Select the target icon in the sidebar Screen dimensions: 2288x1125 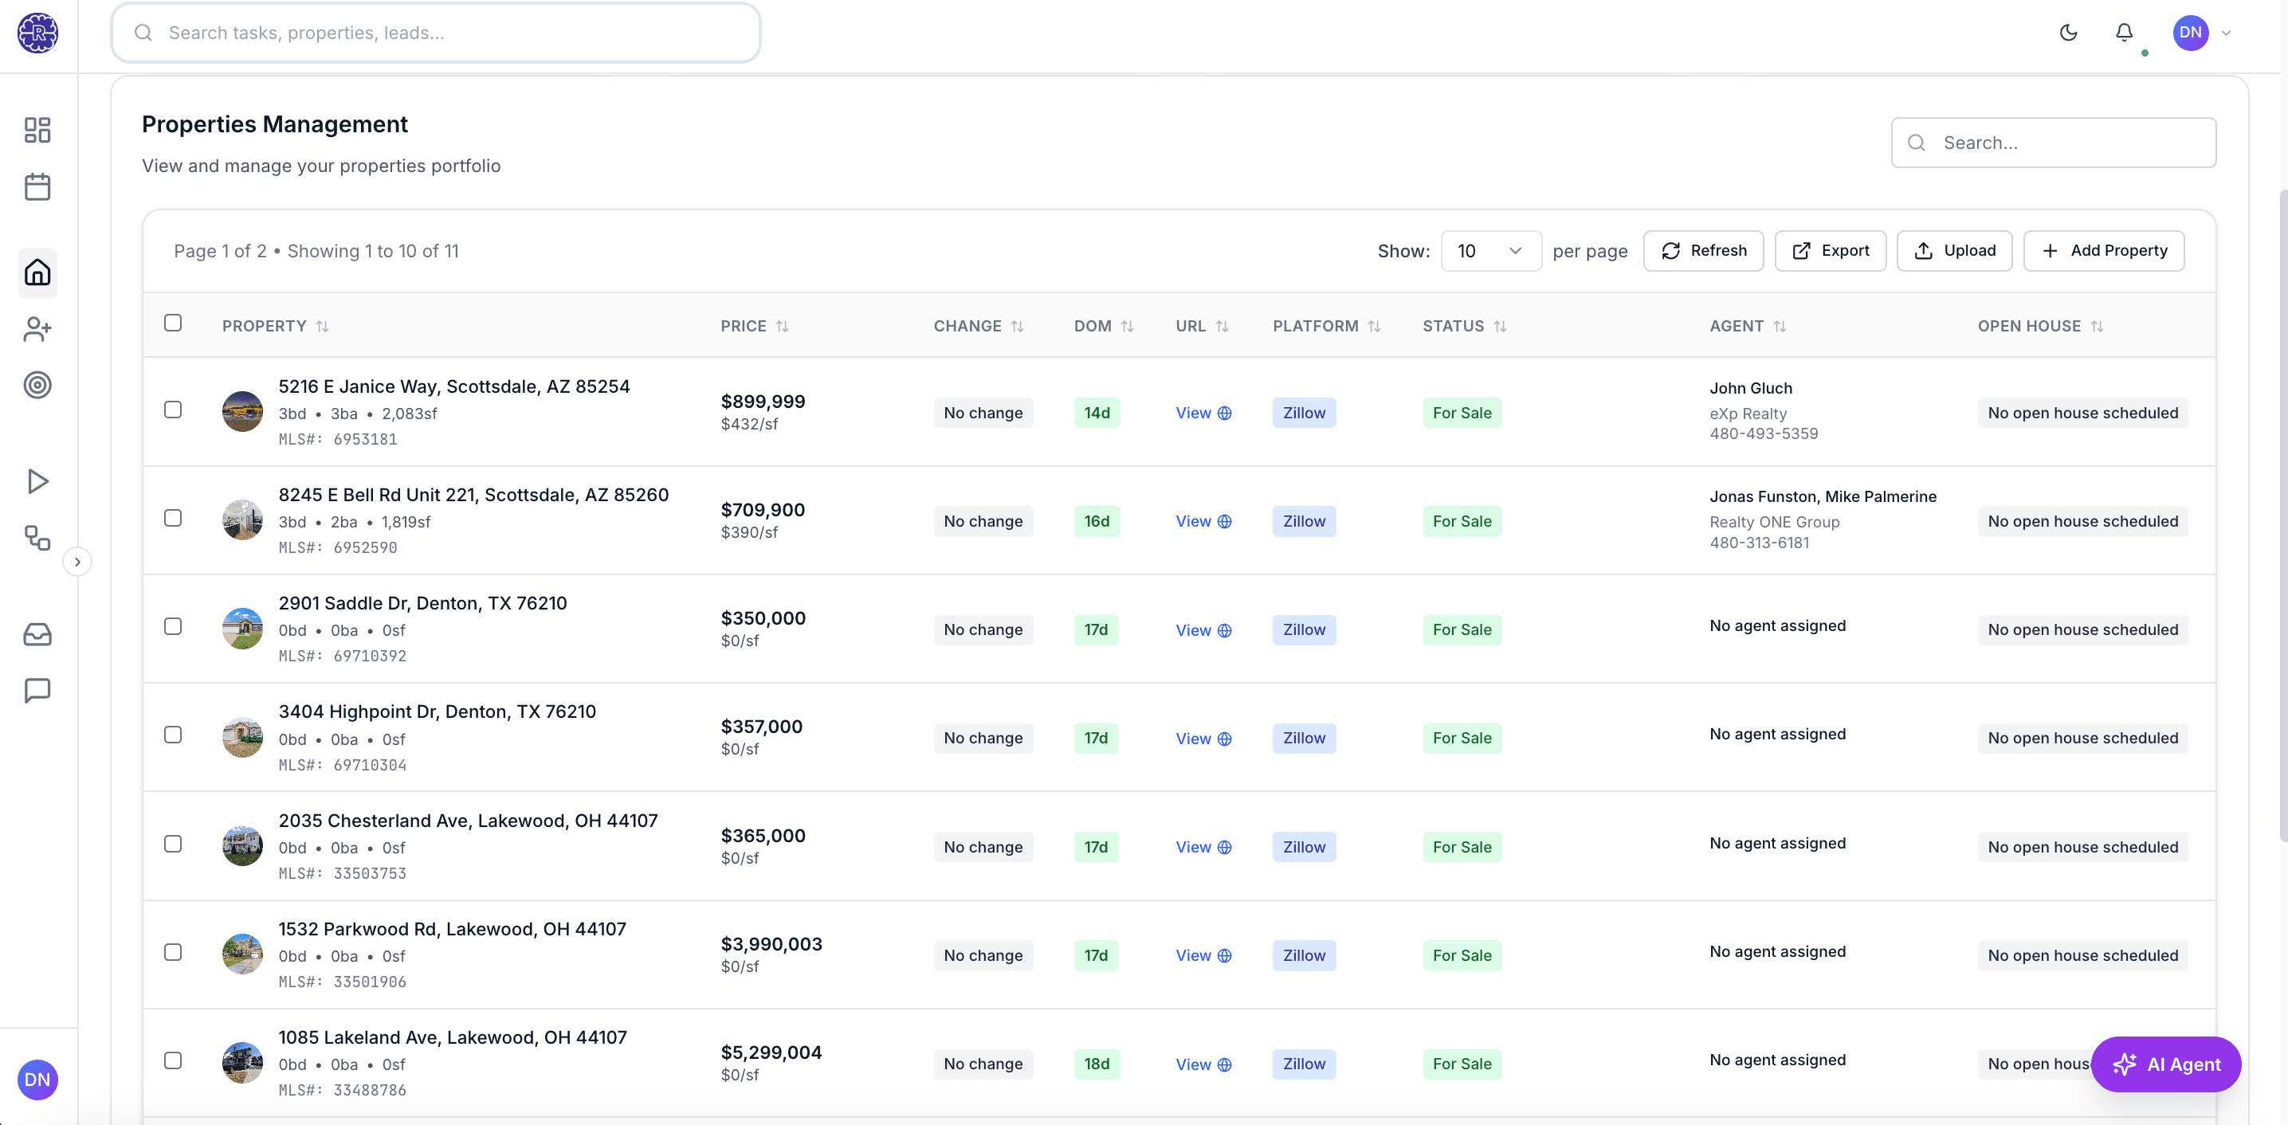click(x=37, y=385)
